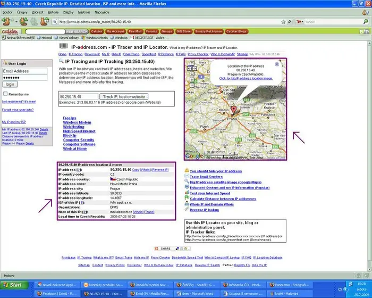Viewport: 372px width, 298px height.
Task: Click the Computer Security link
Action: [x=79, y=140]
